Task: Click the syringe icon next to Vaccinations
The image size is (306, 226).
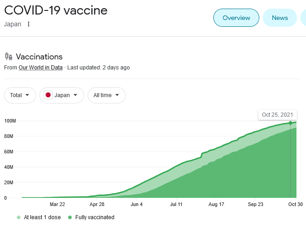Action: [8, 57]
